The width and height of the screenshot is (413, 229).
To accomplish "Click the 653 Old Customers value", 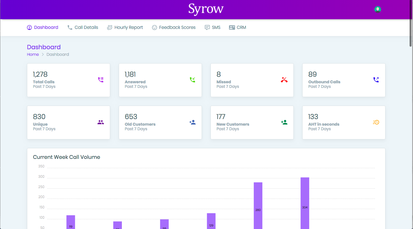I will tap(131, 117).
